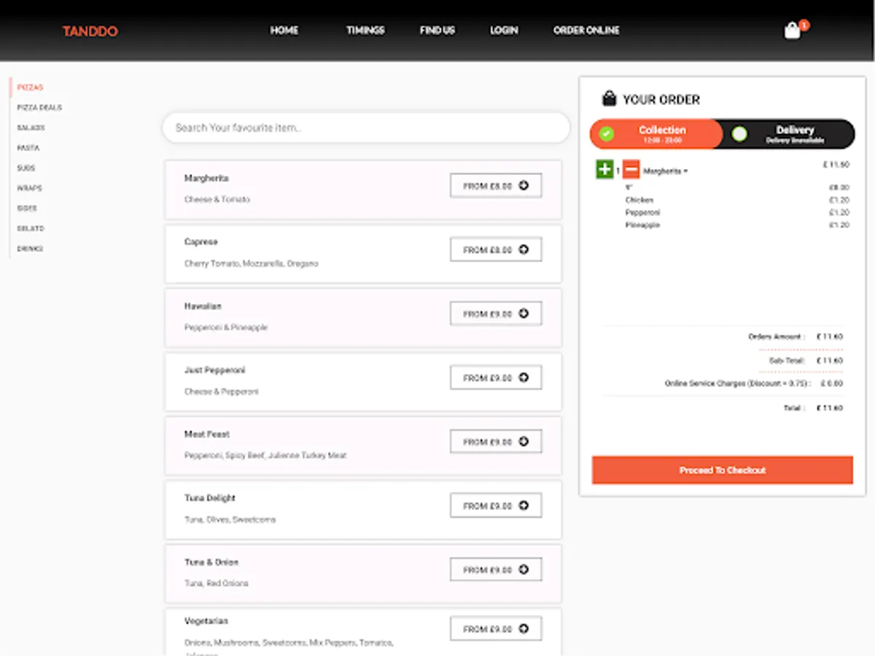Click the search field for favourite items
Viewport: 875px width, 656px height.
(365, 128)
